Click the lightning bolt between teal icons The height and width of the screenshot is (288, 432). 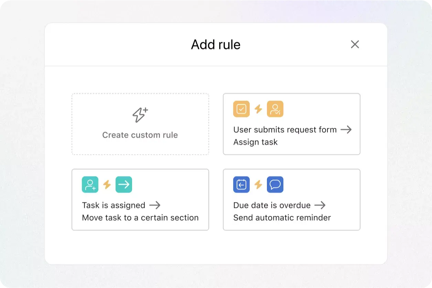(107, 184)
